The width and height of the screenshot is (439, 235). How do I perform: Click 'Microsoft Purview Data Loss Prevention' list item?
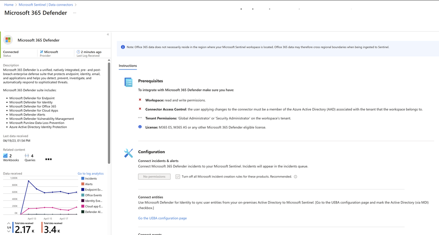[36, 123]
